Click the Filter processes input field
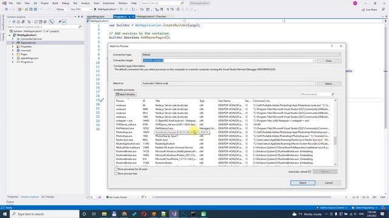Viewport: 389px width, 218px height. click(315, 94)
